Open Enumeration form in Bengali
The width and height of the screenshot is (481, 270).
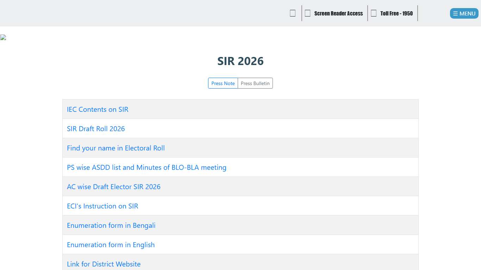(x=111, y=225)
